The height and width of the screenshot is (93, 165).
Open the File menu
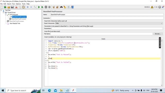[x=2, y=4]
